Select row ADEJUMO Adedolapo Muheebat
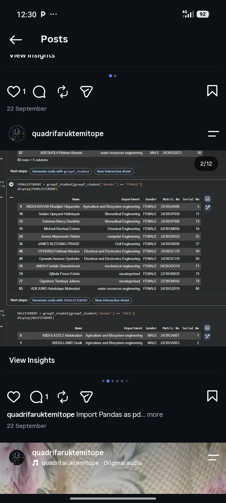Screen dimensions: 226x503 [109, 289]
